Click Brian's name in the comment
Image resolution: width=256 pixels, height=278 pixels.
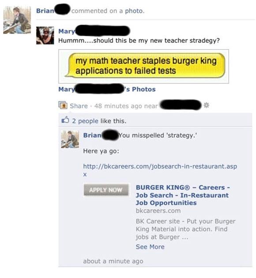tap(92, 135)
